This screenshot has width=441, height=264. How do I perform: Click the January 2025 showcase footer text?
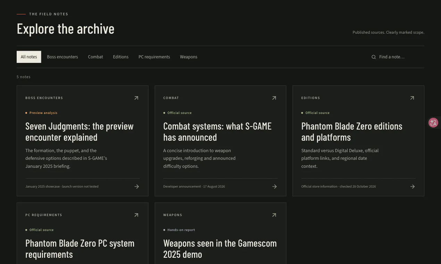[x=62, y=187]
